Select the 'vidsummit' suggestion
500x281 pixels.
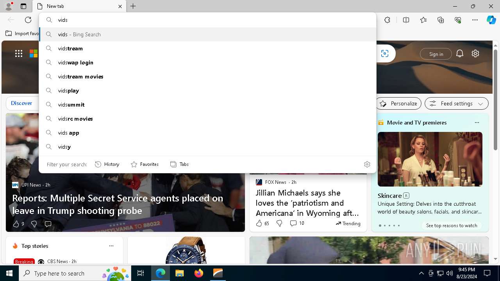coord(207,105)
